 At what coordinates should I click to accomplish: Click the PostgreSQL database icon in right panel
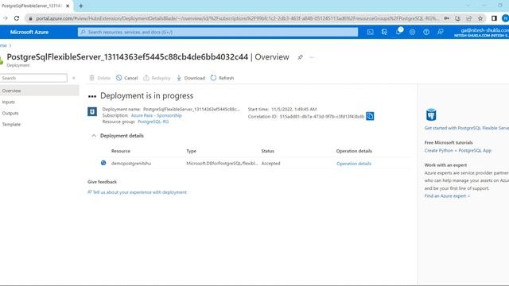point(431,114)
